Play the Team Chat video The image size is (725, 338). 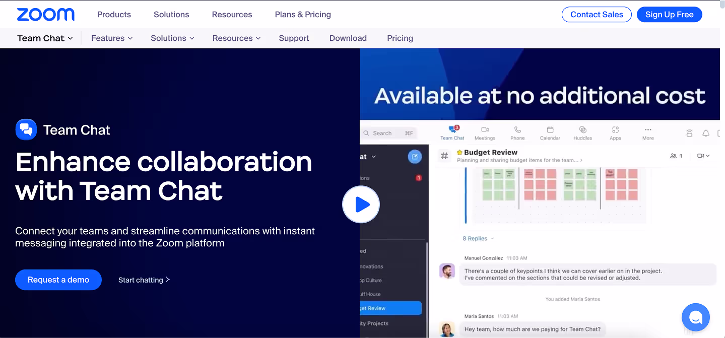(361, 205)
